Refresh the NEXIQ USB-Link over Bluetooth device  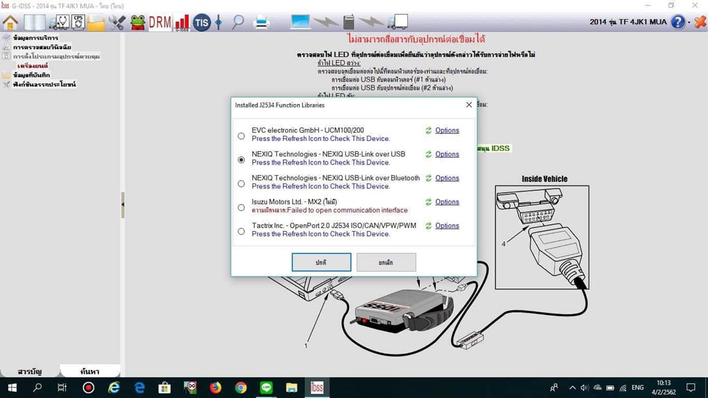(428, 178)
